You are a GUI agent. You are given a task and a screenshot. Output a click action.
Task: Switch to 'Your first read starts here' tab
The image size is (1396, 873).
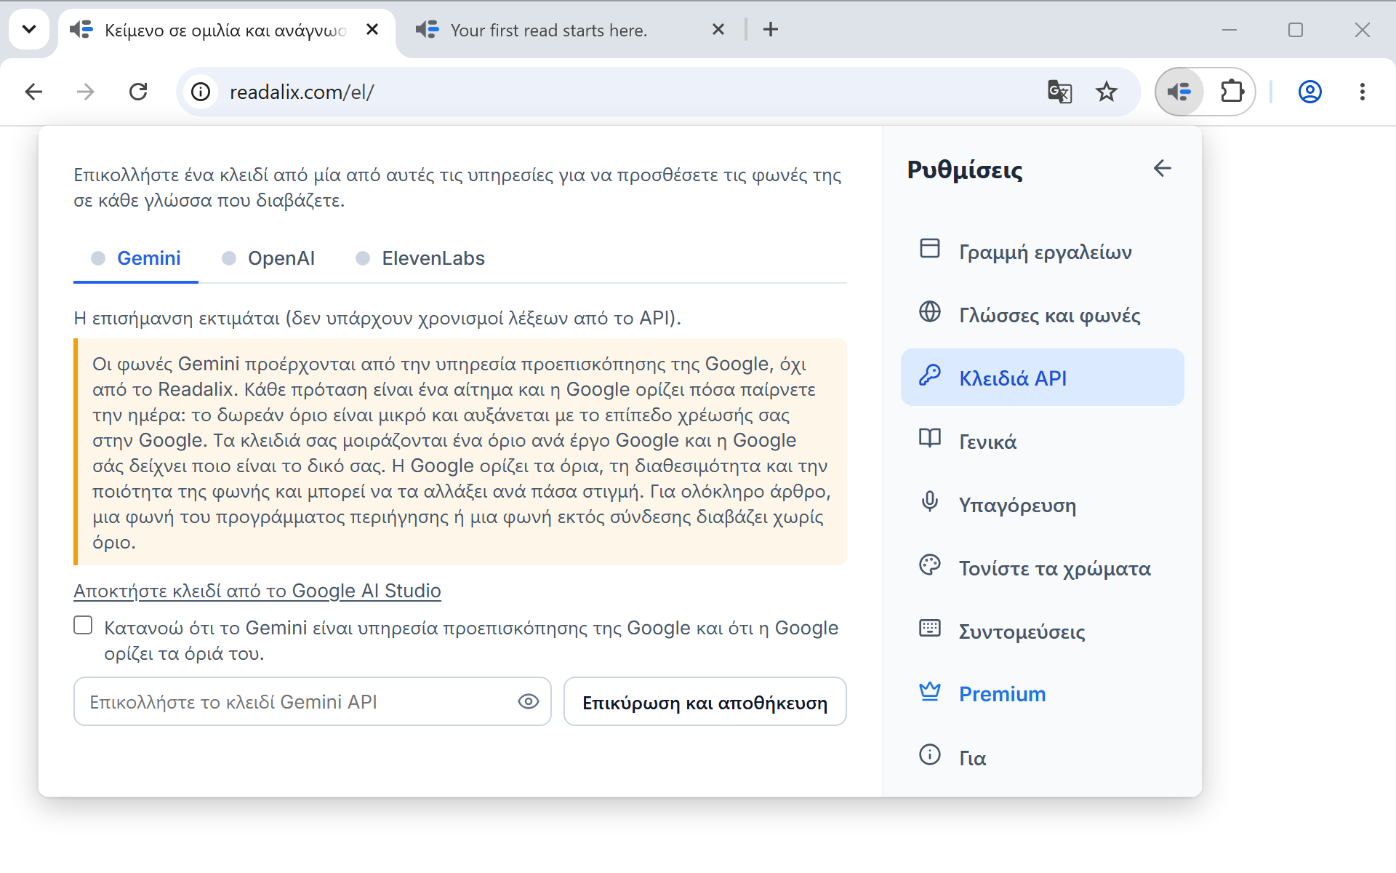tap(548, 30)
